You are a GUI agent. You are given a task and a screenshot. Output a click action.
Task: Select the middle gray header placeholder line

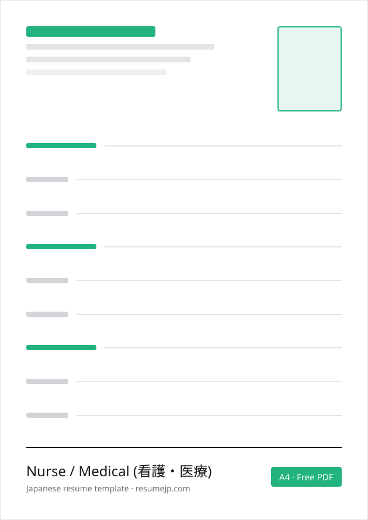pos(108,60)
